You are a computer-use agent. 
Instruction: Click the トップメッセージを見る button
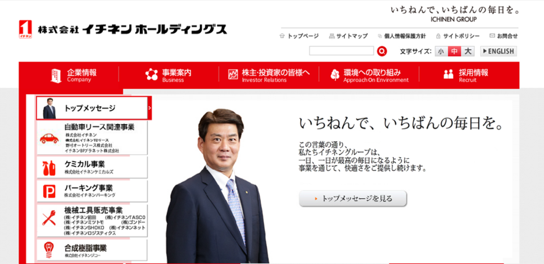tap(353, 199)
